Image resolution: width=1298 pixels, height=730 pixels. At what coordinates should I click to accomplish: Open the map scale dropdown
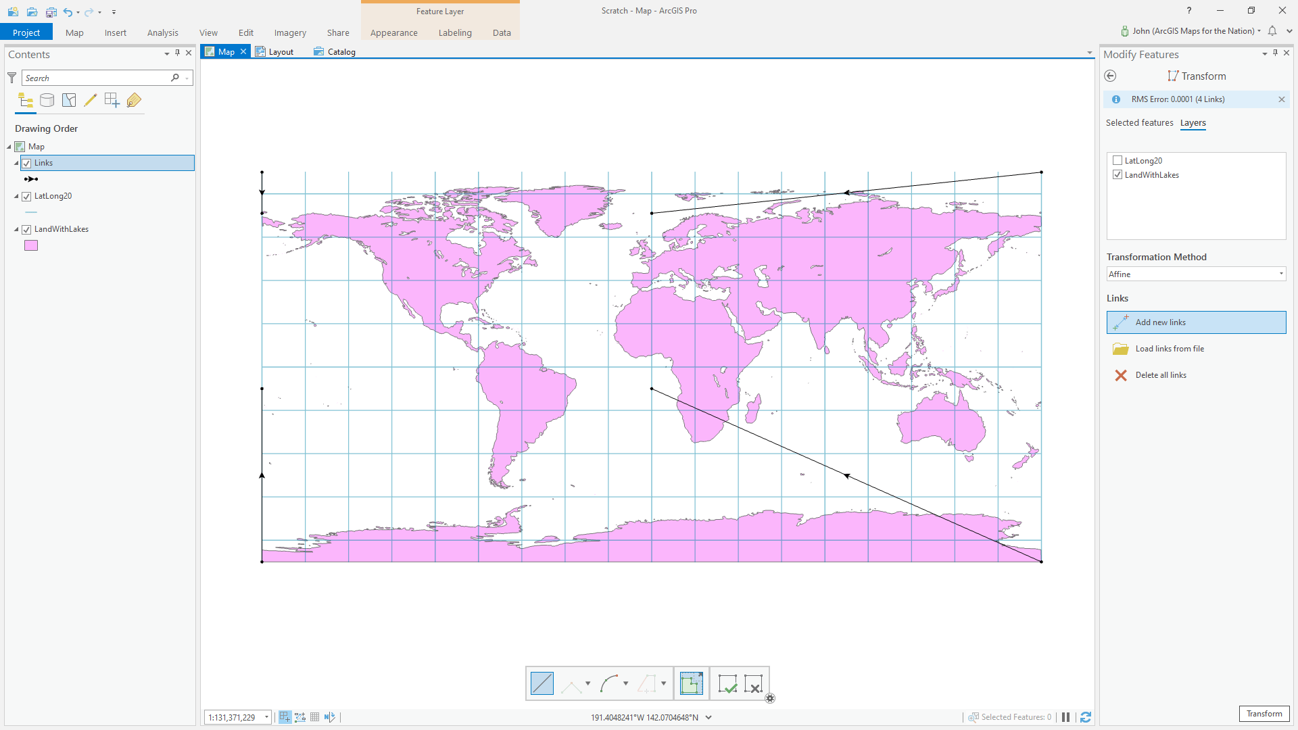[x=266, y=717]
